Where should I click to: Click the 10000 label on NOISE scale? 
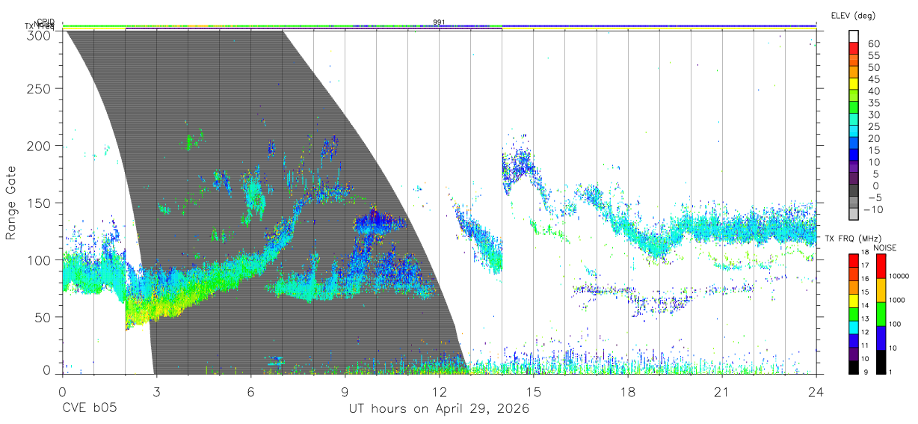(900, 276)
